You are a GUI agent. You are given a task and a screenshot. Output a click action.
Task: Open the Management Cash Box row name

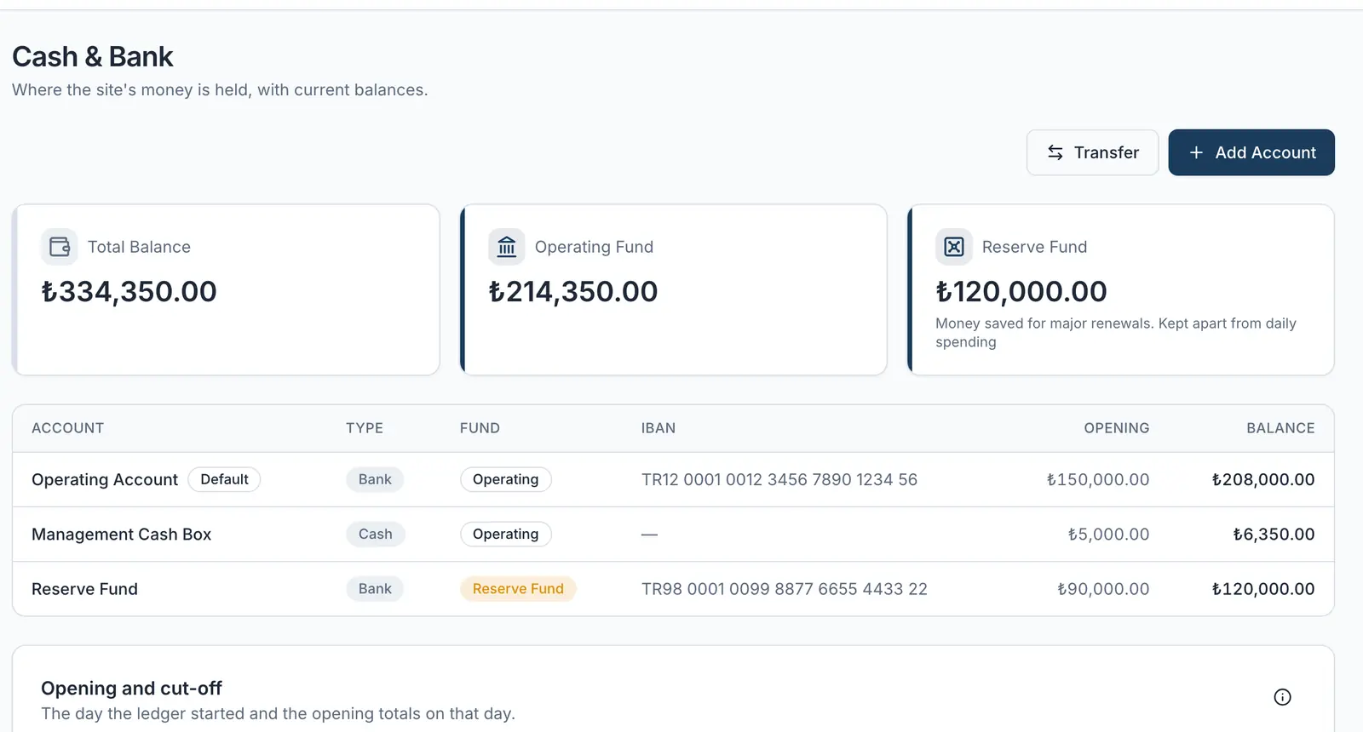click(x=121, y=534)
